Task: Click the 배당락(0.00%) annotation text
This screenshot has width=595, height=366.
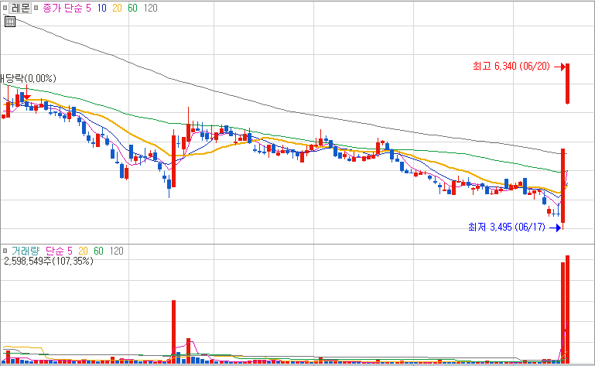Action: [x=28, y=79]
